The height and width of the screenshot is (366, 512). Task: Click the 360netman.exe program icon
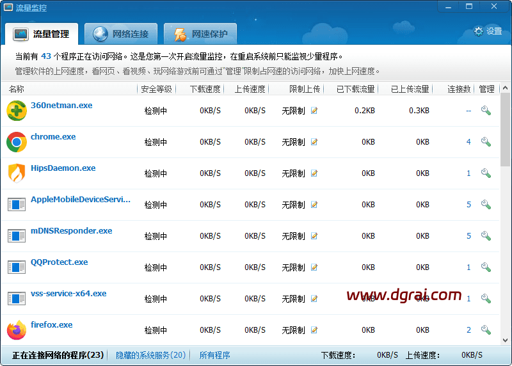17,111
